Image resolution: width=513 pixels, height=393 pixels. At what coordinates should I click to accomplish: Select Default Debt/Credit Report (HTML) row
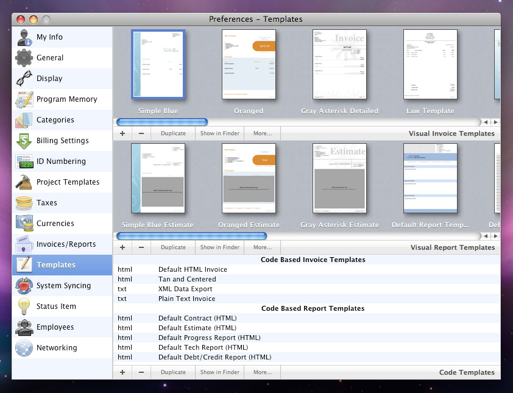tap(306, 357)
